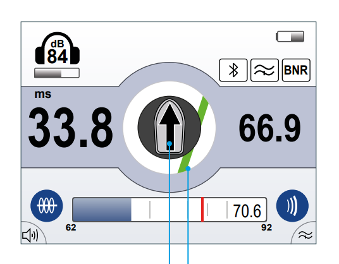
Task: Click the red marker on level bar
Action: pyautogui.click(x=202, y=210)
